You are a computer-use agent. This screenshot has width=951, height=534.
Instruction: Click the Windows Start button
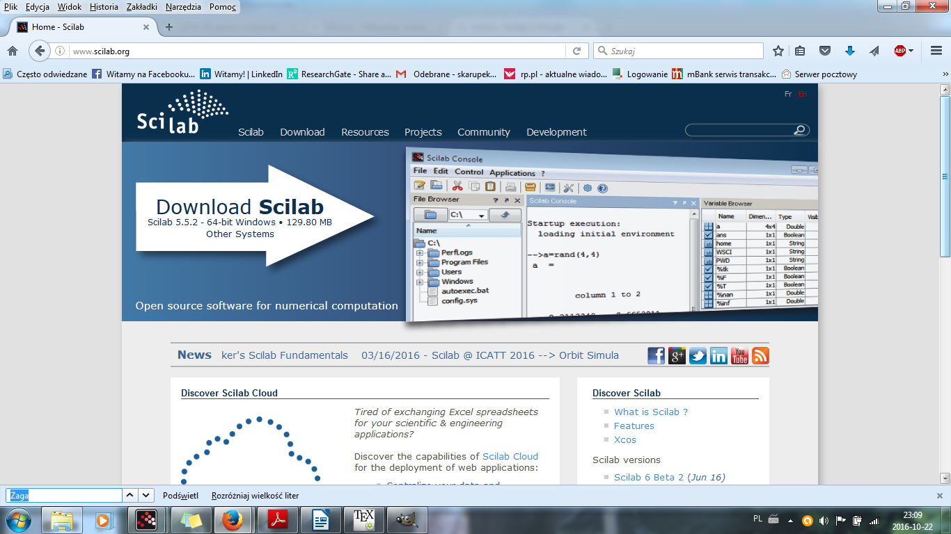point(18,519)
